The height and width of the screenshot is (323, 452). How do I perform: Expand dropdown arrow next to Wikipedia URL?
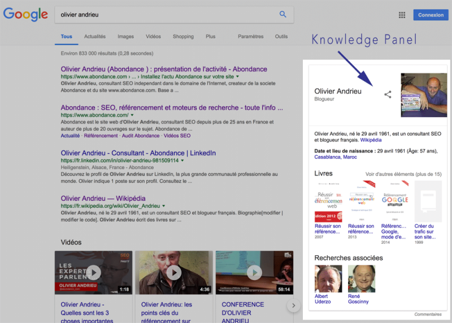pyautogui.click(x=163, y=206)
